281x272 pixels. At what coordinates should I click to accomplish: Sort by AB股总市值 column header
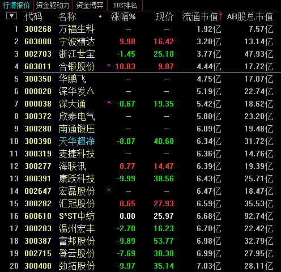tap(250, 16)
